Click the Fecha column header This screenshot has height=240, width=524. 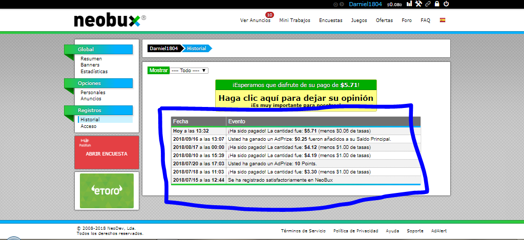click(199, 121)
